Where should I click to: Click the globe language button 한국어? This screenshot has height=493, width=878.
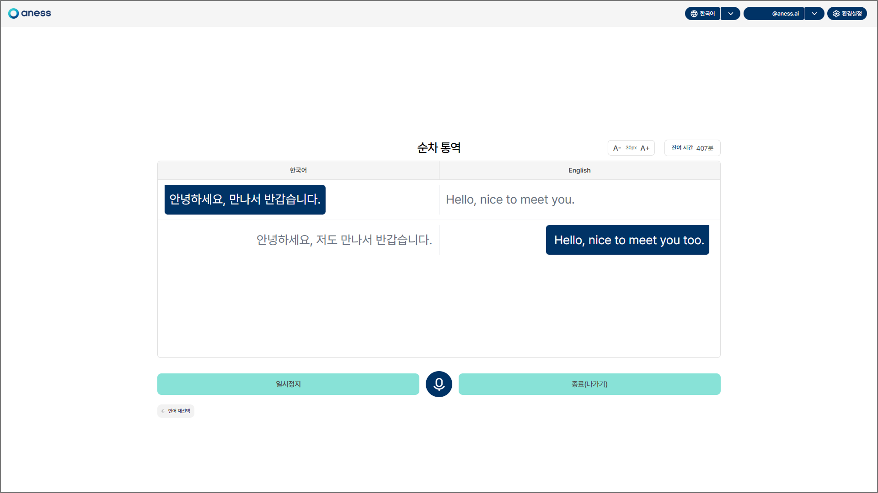(702, 14)
